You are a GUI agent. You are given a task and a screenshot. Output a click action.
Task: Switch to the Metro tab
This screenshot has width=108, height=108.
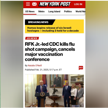[x=41, y=11]
